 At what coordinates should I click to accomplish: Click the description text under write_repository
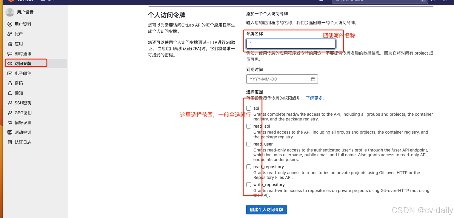click(341, 193)
